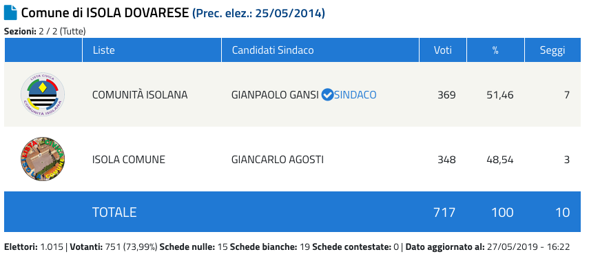
Task: Click the Voti column header
Action: [443, 50]
